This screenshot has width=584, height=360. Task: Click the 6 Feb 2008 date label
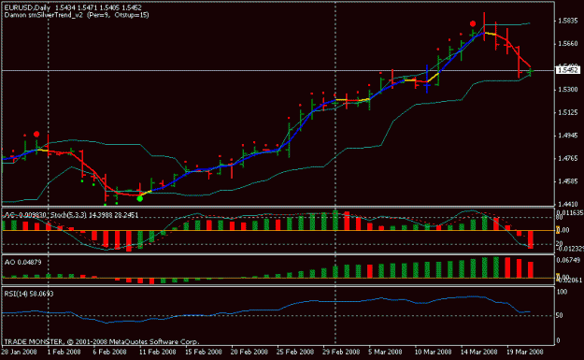[109, 352]
